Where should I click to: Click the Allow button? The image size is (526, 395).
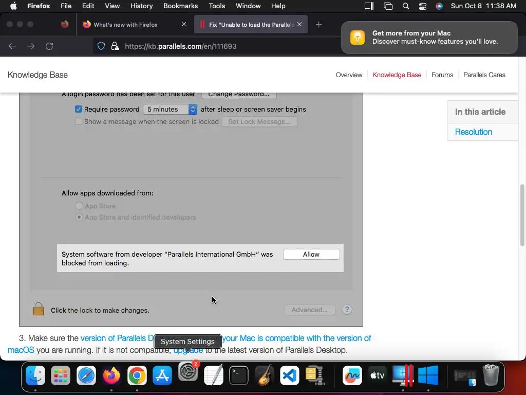(311, 254)
